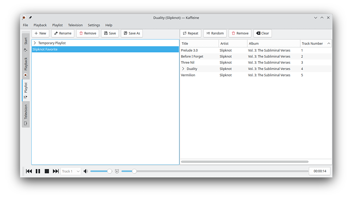The image size is (353, 198).
Task: Click the Clear playlist button
Action: pyautogui.click(x=262, y=33)
